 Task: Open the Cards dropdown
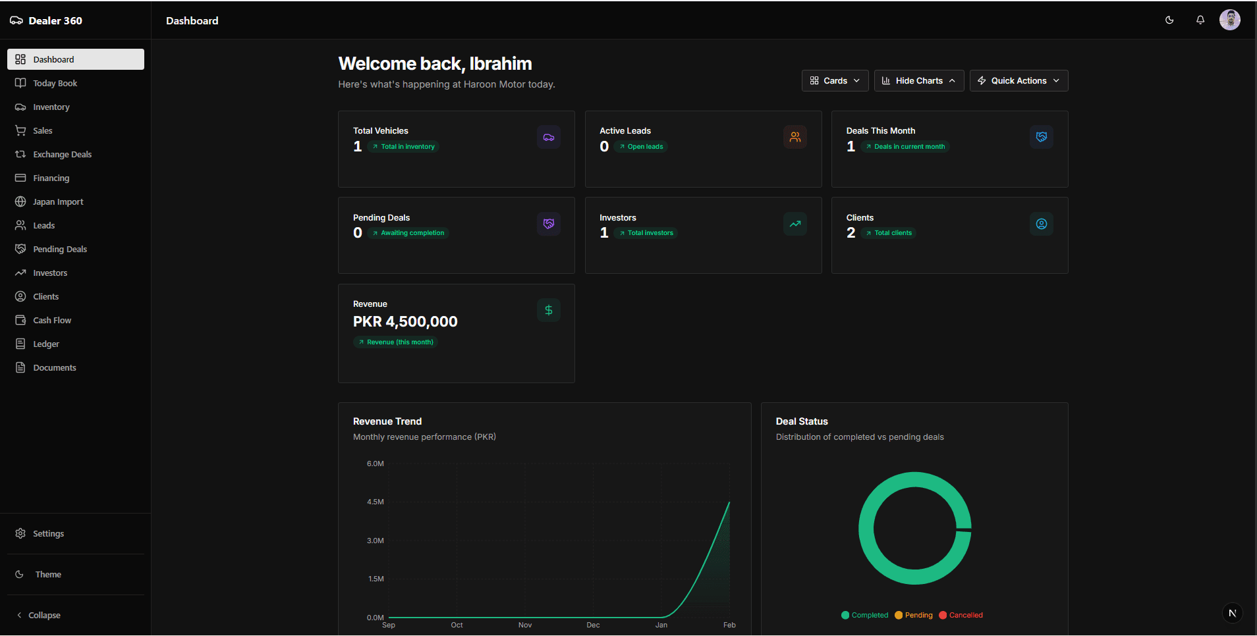pos(834,80)
